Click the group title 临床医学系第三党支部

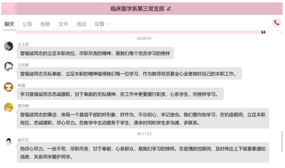(x=137, y=9)
